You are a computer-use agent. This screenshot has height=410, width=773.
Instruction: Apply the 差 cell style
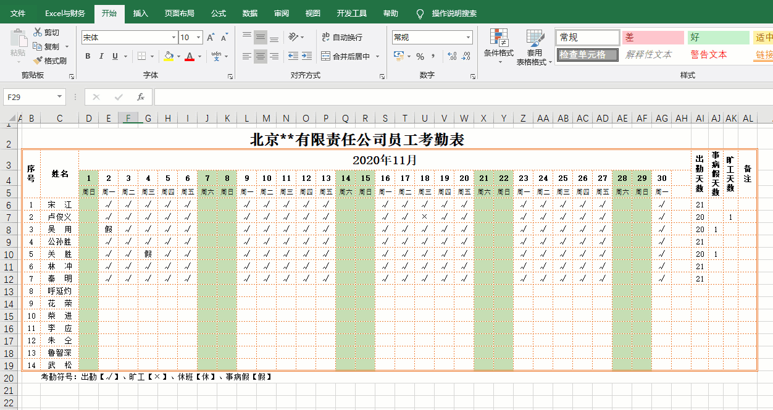[x=653, y=38]
